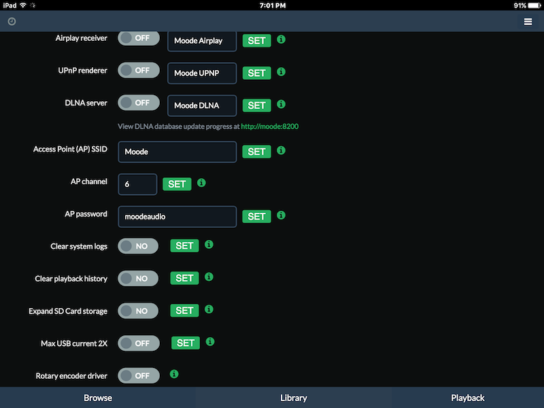544x408 pixels.
Task: Toggle Rotary encoder driver switch
Action: click(x=139, y=376)
